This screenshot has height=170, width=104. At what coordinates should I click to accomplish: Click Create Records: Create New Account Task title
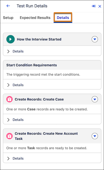coord(46,136)
